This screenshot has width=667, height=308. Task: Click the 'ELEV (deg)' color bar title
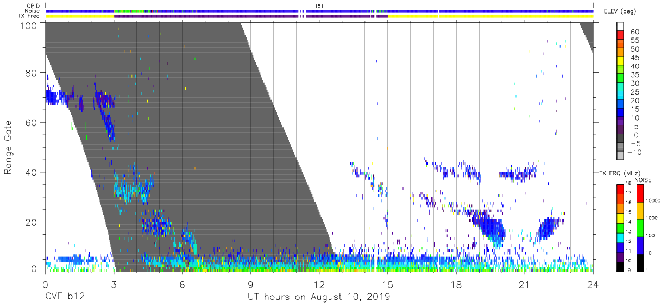(x=620, y=11)
